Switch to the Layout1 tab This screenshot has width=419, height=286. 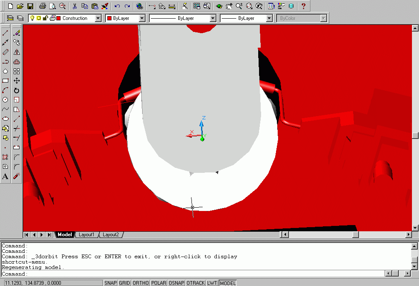point(87,235)
